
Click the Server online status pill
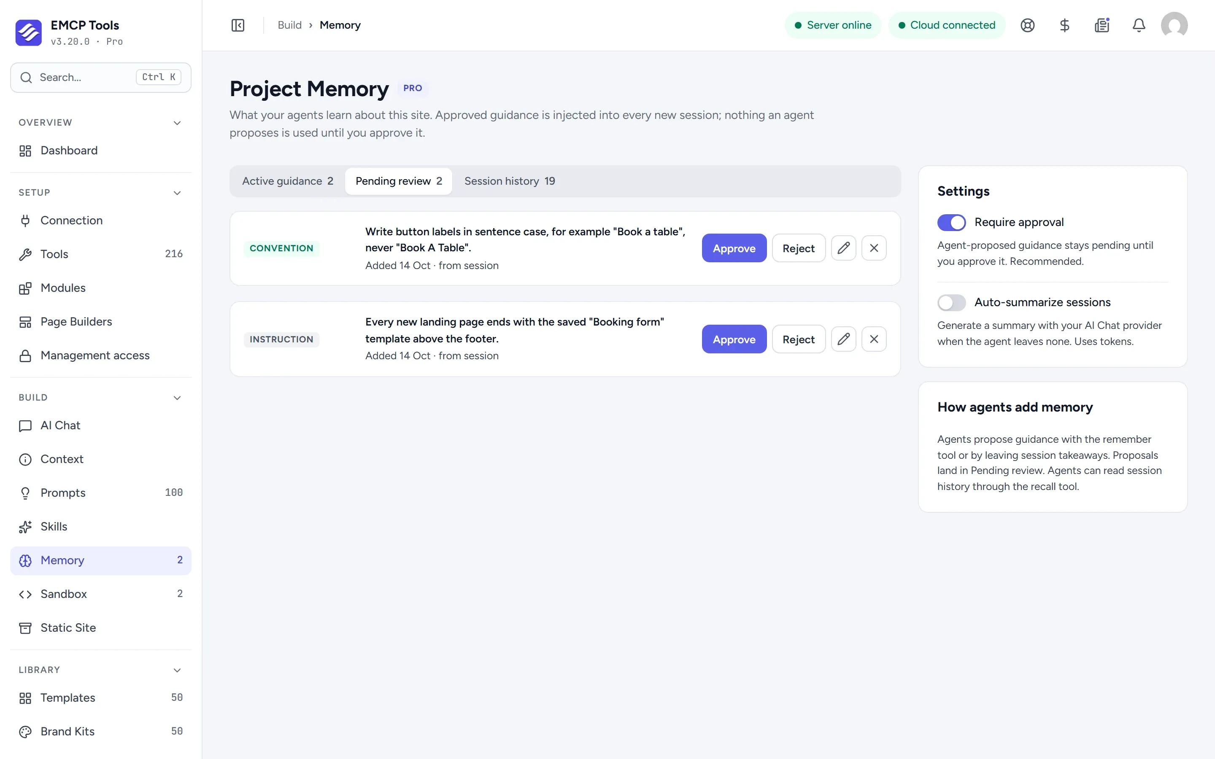833,25
